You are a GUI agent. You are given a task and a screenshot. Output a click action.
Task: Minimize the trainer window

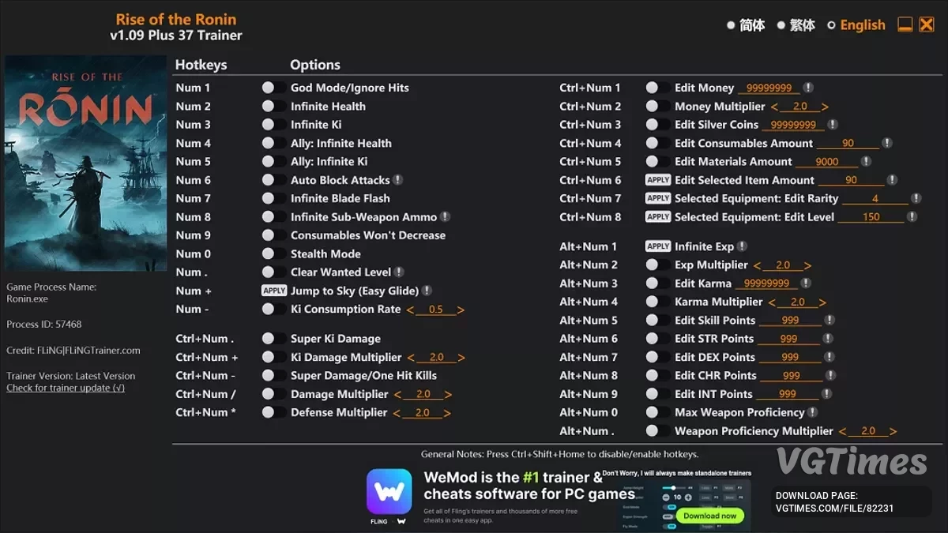point(905,24)
